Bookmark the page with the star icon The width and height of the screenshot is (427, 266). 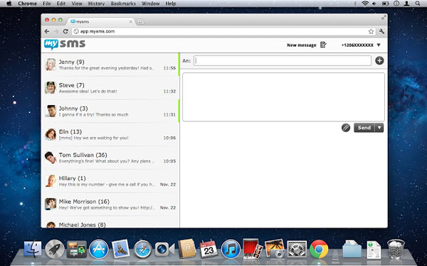pos(371,31)
